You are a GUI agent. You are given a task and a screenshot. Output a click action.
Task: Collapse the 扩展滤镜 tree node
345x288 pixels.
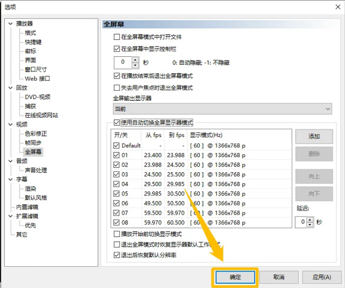(x=10, y=216)
